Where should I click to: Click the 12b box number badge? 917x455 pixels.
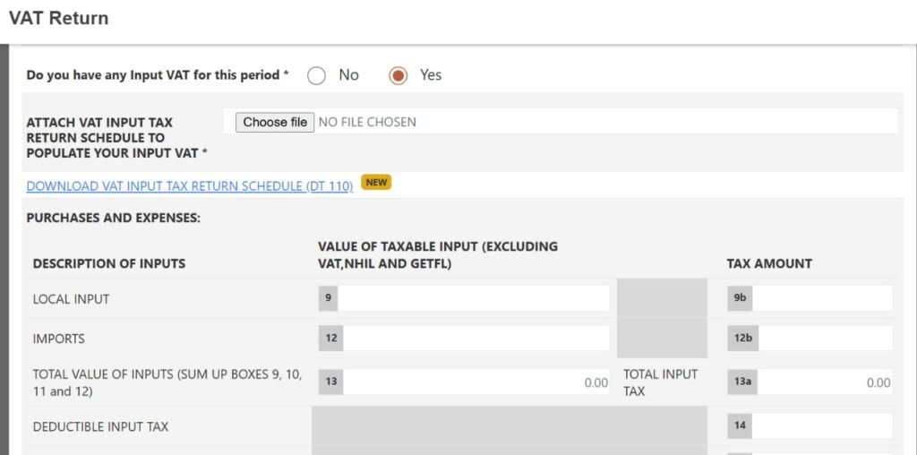742,339
